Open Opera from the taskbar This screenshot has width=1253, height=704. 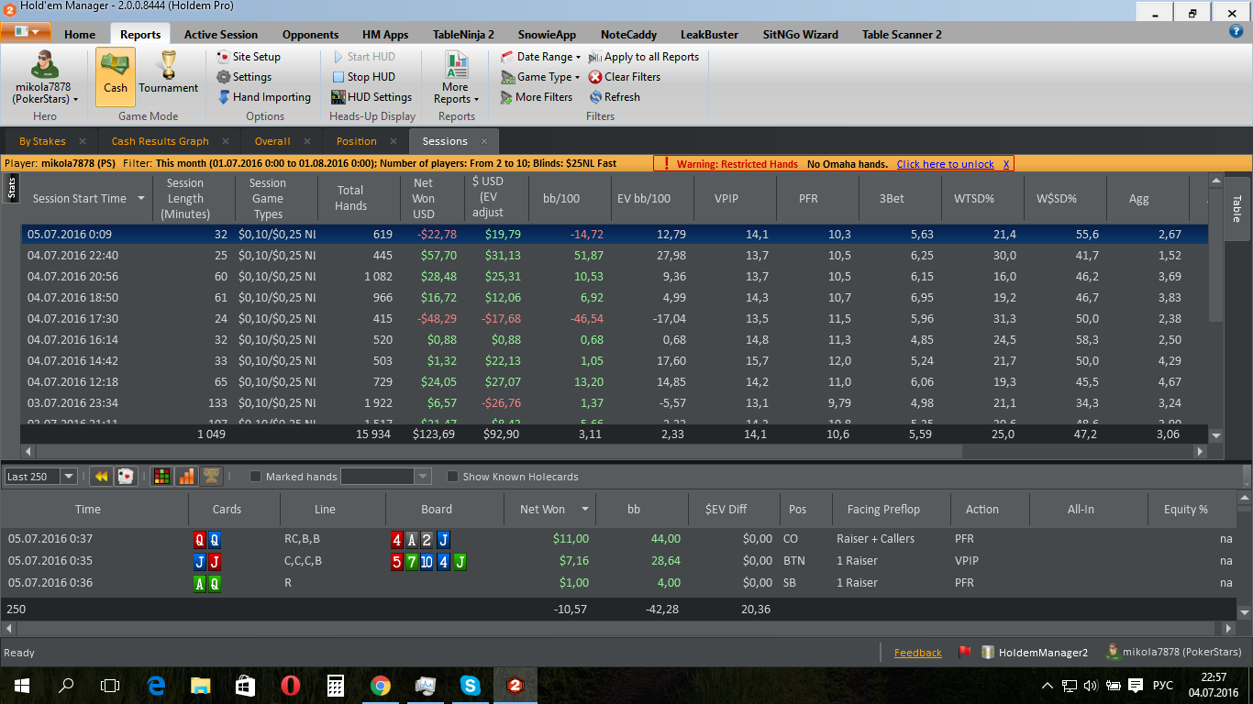click(x=290, y=685)
